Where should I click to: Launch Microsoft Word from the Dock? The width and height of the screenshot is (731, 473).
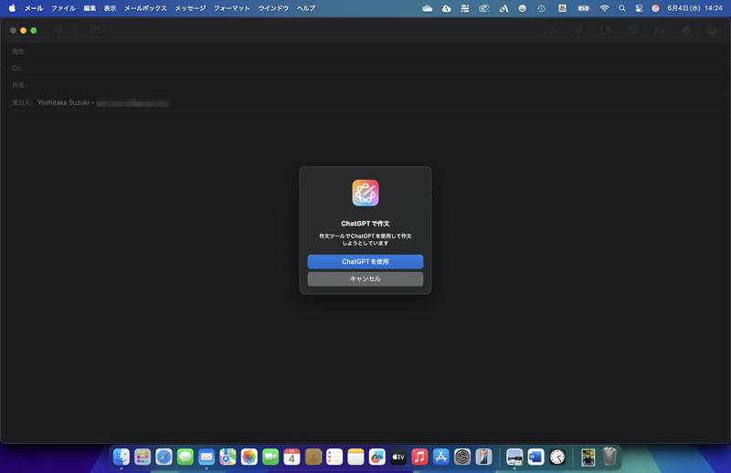[x=535, y=457]
